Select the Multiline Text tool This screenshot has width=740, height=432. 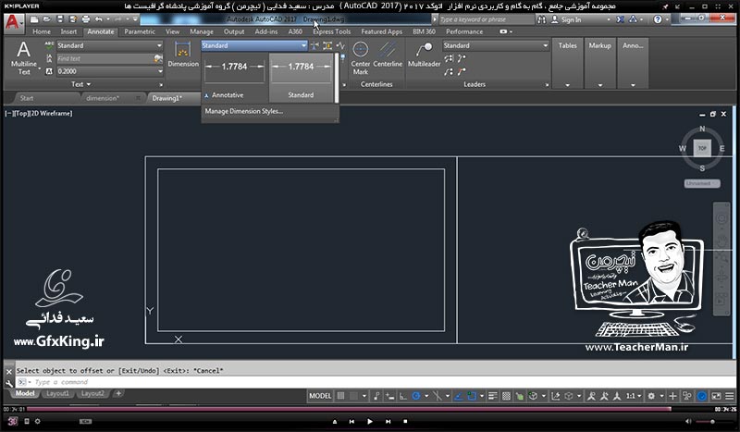(24, 58)
